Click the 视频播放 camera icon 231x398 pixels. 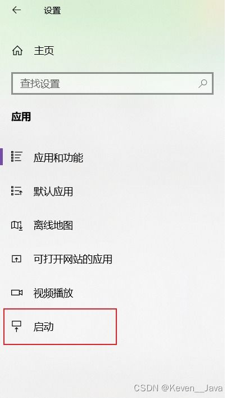(17, 293)
